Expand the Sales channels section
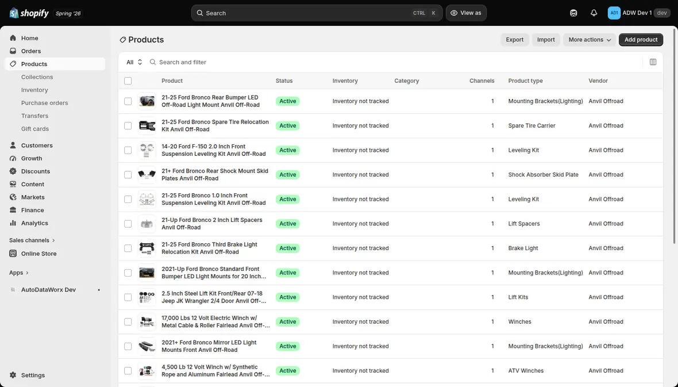Image resolution: width=678 pixels, height=387 pixels. tap(32, 240)
